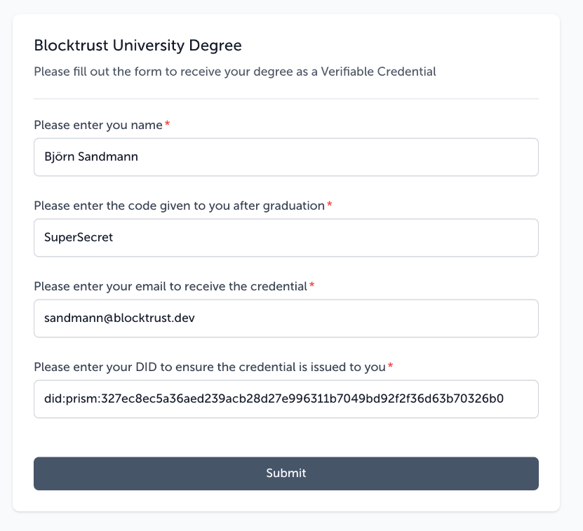Screen dimensions: 583x531
Task: Click the 'Please enter your DID' label
Action: 210,367
